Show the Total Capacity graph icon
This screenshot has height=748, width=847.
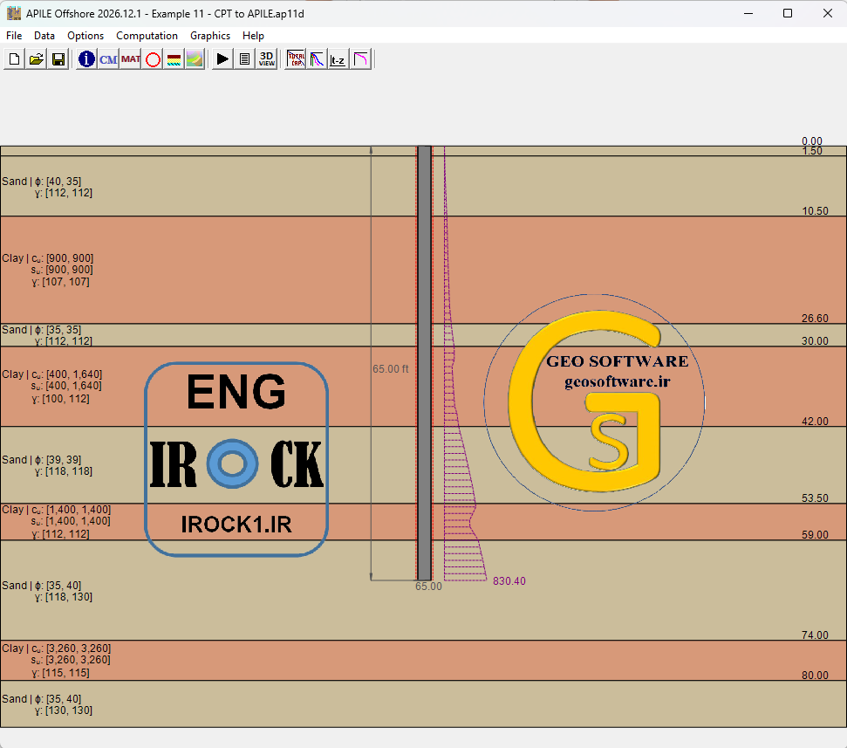(296, 58)
